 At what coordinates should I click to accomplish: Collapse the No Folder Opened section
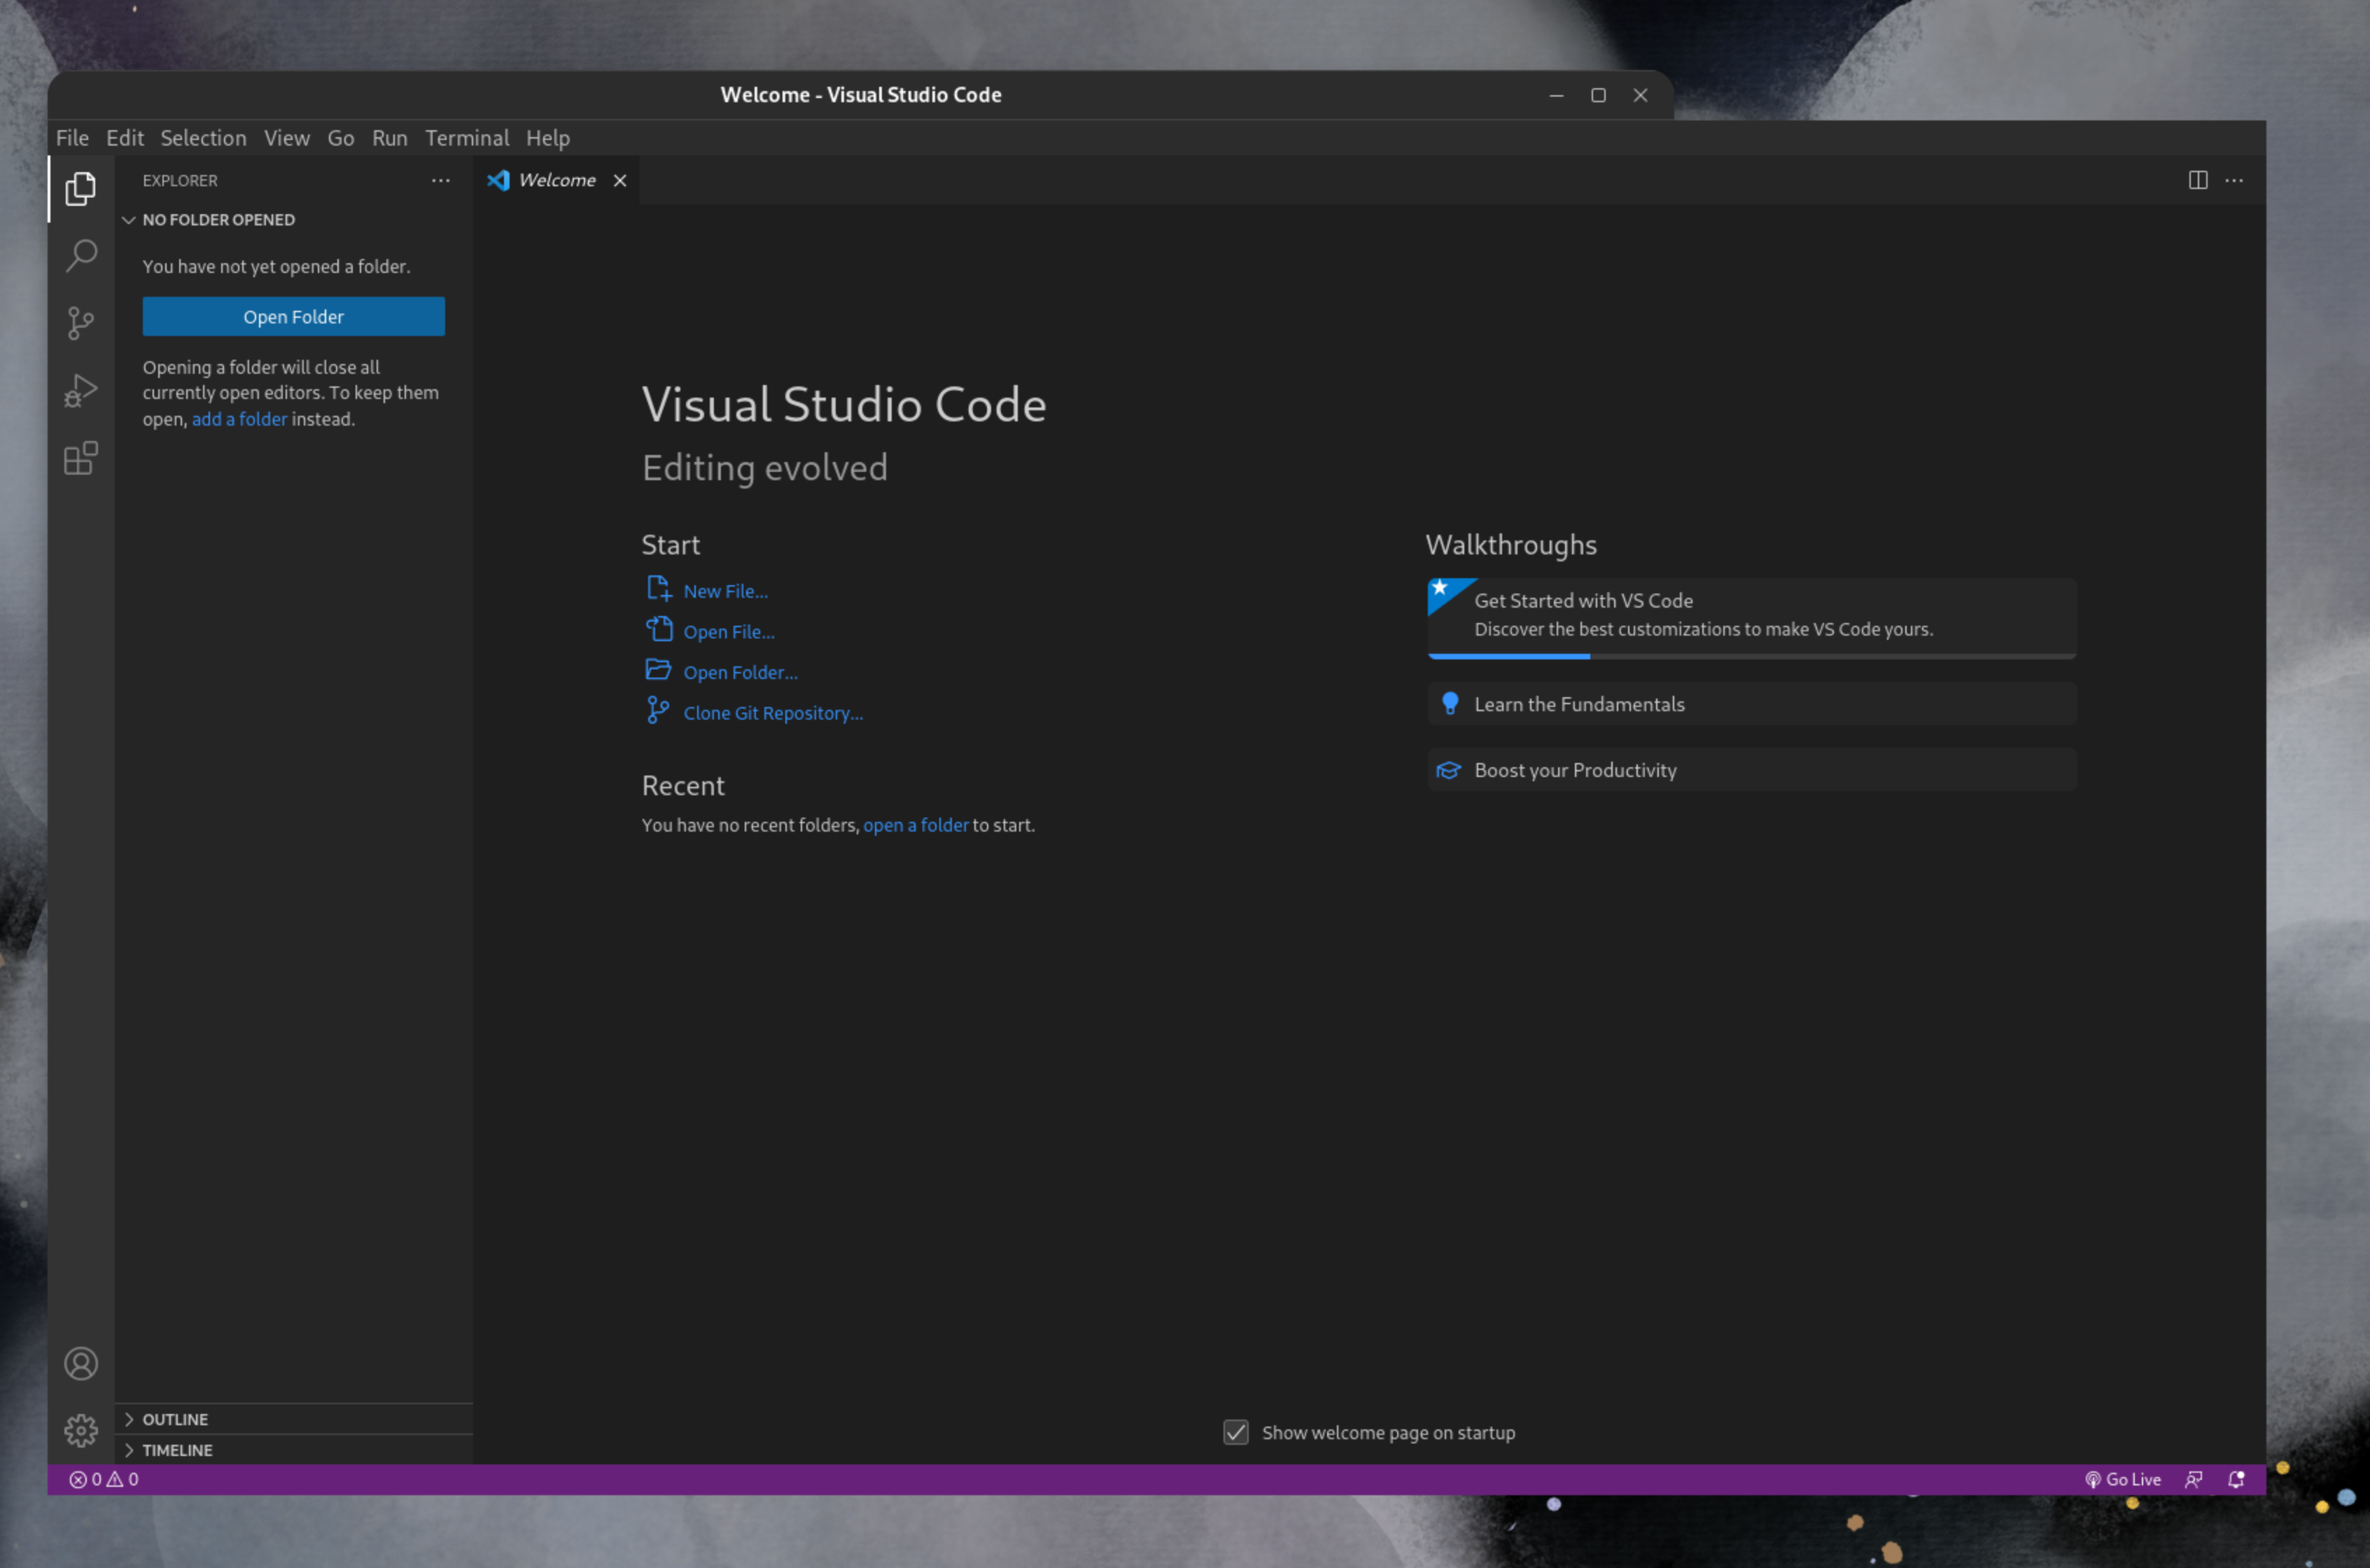(129, 219)
